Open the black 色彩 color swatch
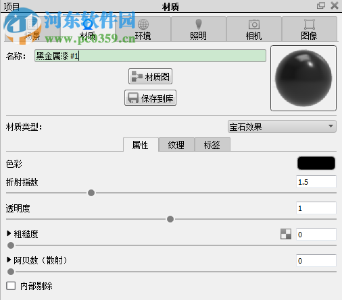This screenshot has width=342, height=300. point(316,163)
